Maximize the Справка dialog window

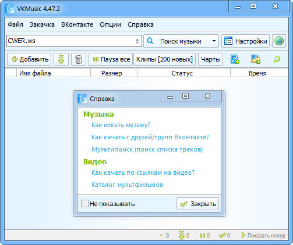[x=185, y=96]
